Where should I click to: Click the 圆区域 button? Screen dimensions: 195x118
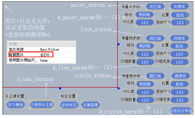coord(155,76)
